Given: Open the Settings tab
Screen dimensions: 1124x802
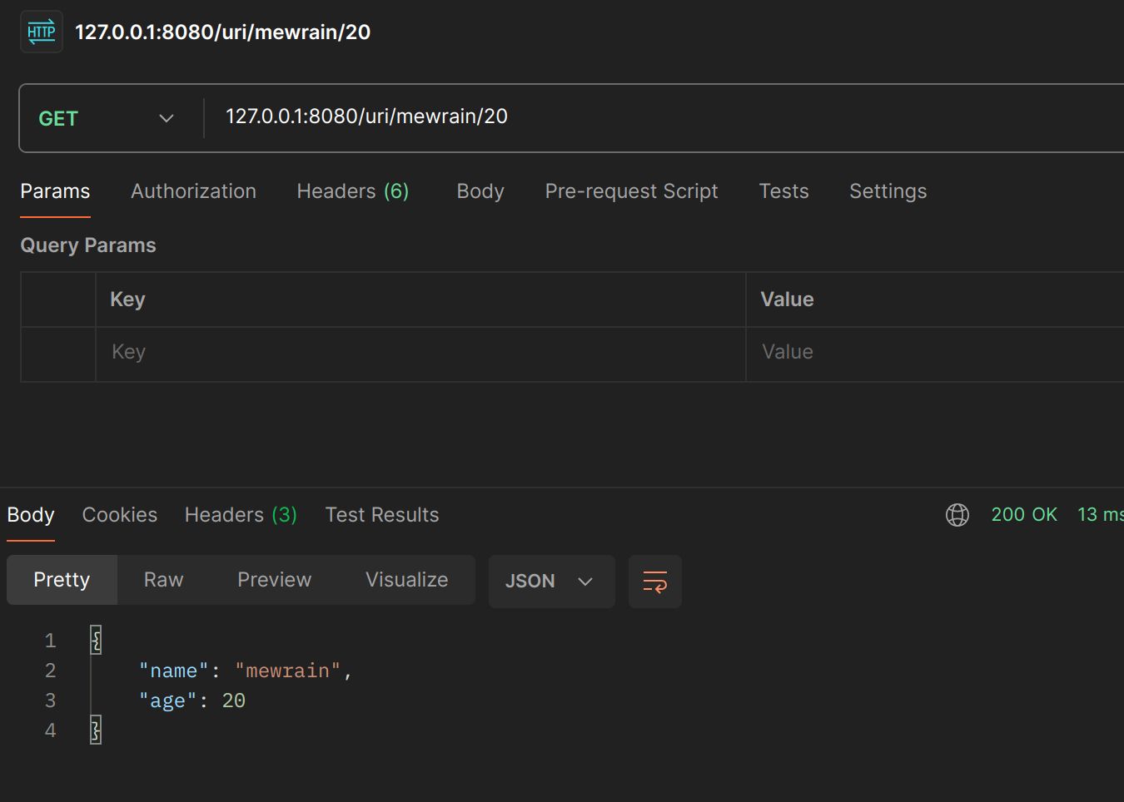Looking at the screenshot, I should pyautogui.click(x=888, y=191).
